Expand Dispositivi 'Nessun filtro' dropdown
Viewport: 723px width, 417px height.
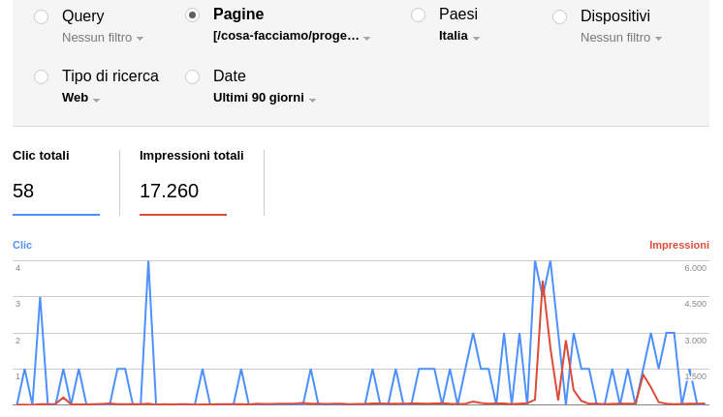(621, 38)
